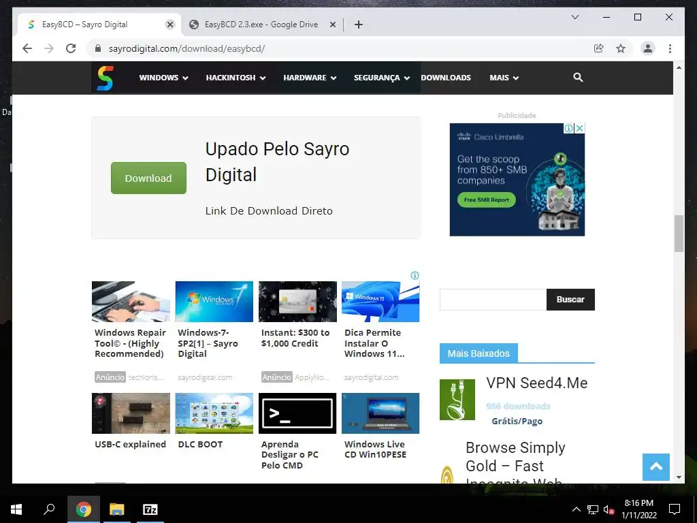Click the scrollbar up arrow
Screen dimensions: 697x523
coord(679,67)
